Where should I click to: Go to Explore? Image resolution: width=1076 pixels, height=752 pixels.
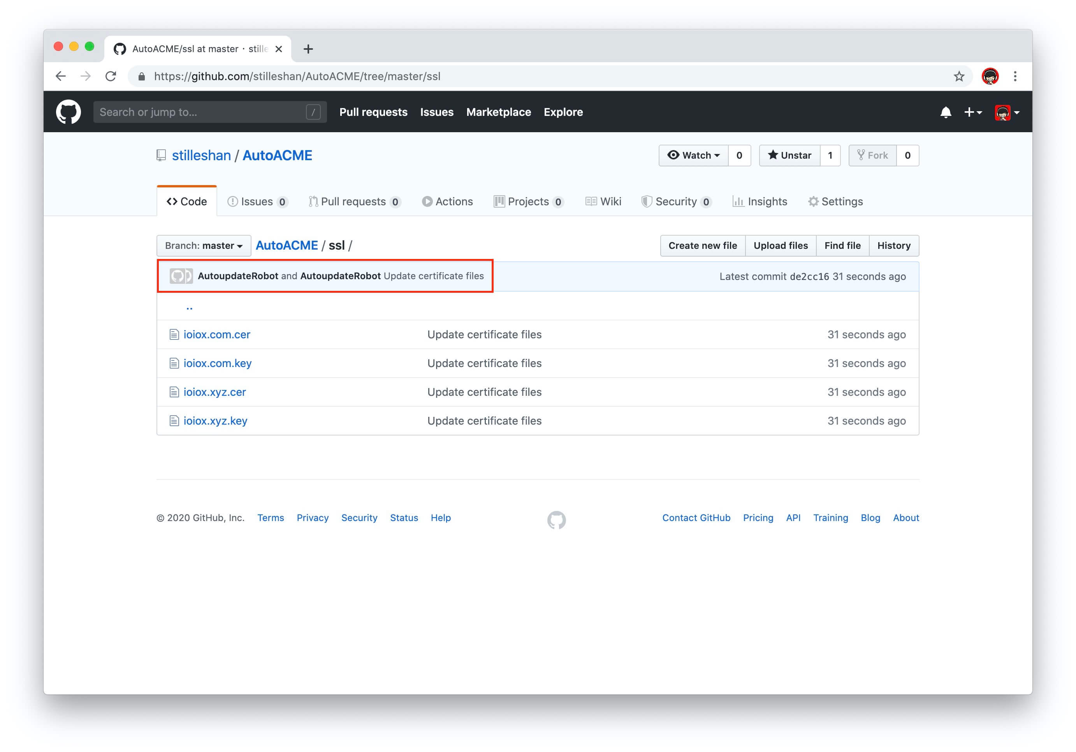click(x=563, y=112)
